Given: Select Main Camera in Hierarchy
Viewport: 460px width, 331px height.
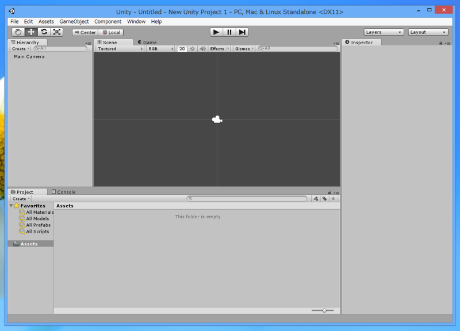Looking at the screenshot, I should [29, 56].
